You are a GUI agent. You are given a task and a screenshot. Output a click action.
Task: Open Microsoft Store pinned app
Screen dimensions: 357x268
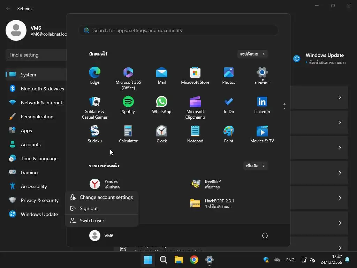tap(195, 76)
